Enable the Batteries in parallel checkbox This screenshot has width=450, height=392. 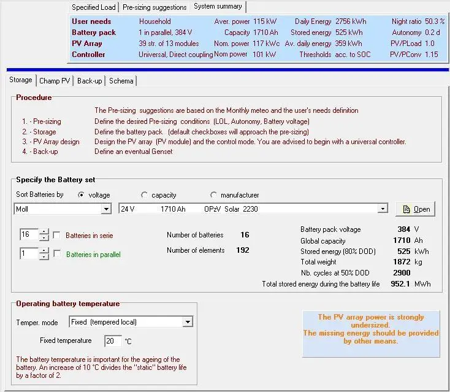click(x=57, y=254)
